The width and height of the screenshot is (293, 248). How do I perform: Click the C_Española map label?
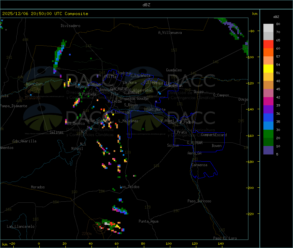tap(140, 76)
